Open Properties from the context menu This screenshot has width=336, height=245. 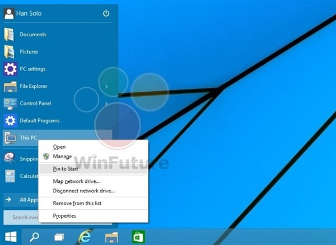click(93, 216)
